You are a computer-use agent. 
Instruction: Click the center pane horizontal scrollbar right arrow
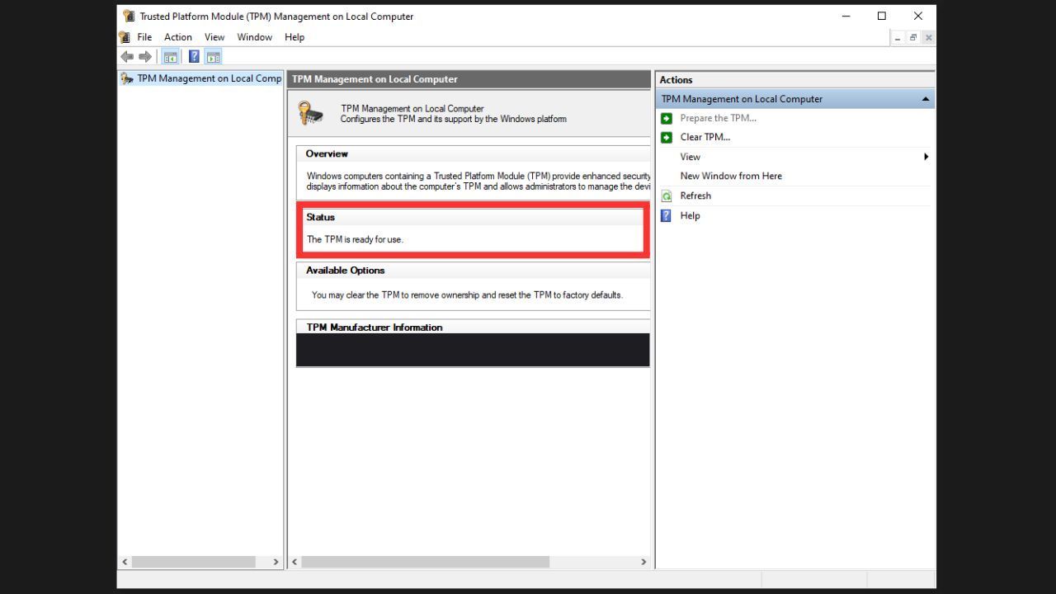tap(643, 562)
